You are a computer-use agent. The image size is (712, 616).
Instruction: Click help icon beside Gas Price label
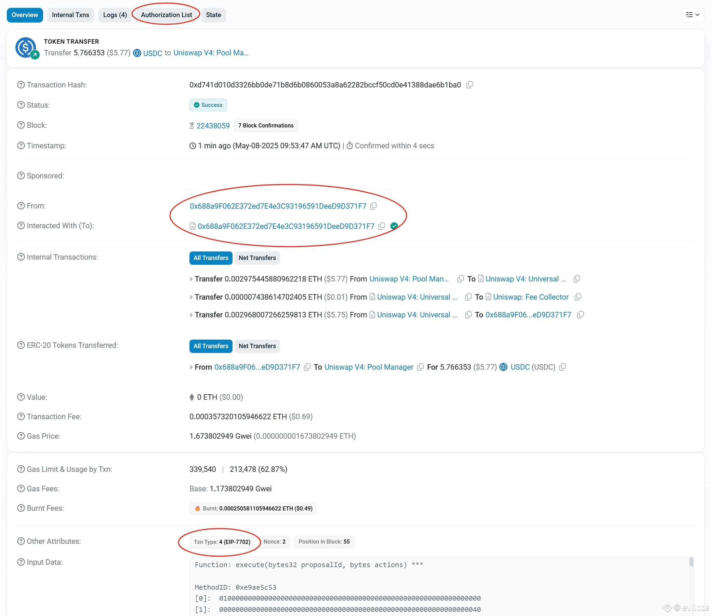(x=21, y=436)
